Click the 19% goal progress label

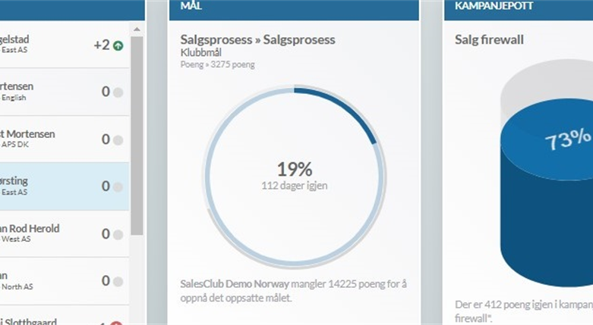[x=295, y=169]
